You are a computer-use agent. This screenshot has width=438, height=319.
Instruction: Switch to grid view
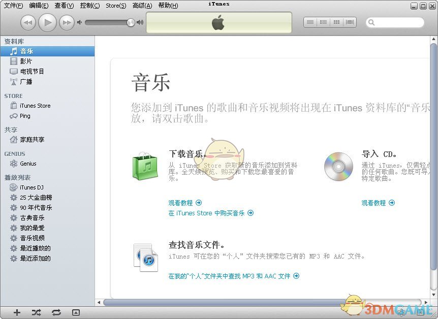[x=336, y=22]
